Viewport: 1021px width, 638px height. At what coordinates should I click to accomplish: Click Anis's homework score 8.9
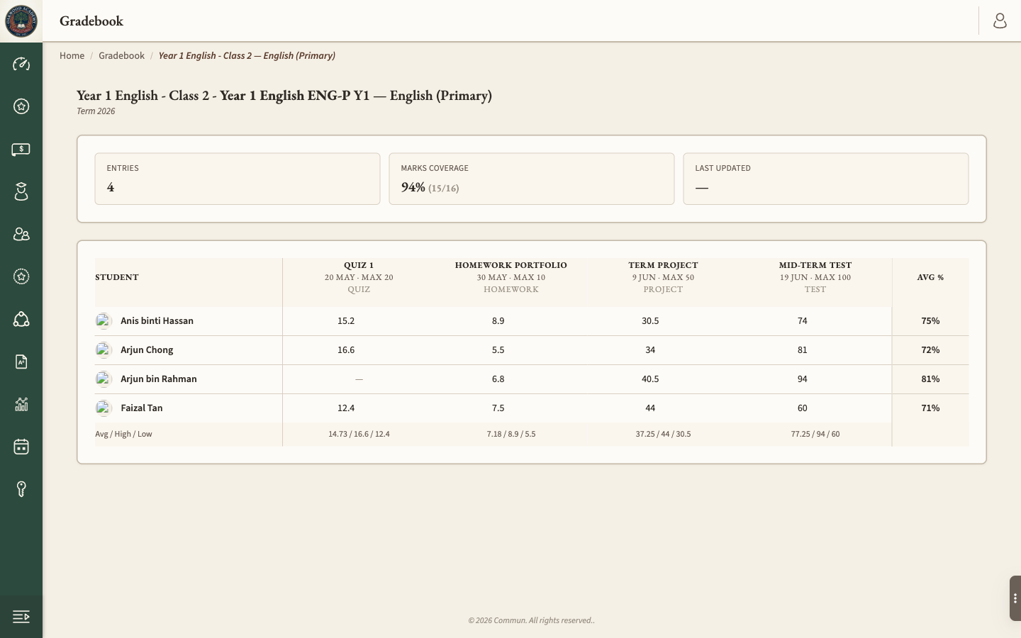(498, 320)
